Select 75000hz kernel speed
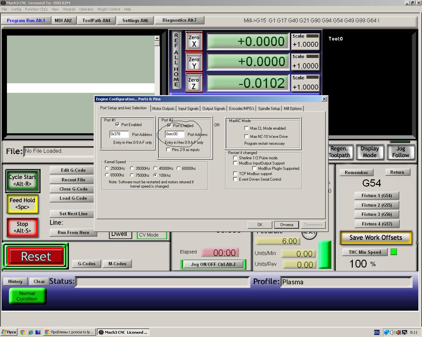The width and height of the screenshot is (422, 337). pyautogui.click(x=132, y=175)
